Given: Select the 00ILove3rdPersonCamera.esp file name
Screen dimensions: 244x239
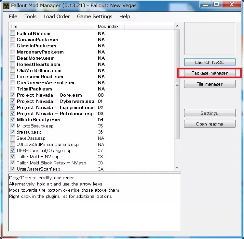Looking at the screenshot, I should tap(47, 144).
